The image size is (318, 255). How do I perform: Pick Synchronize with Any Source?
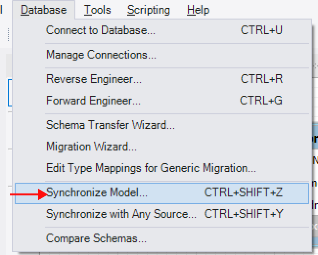point(162,214)
